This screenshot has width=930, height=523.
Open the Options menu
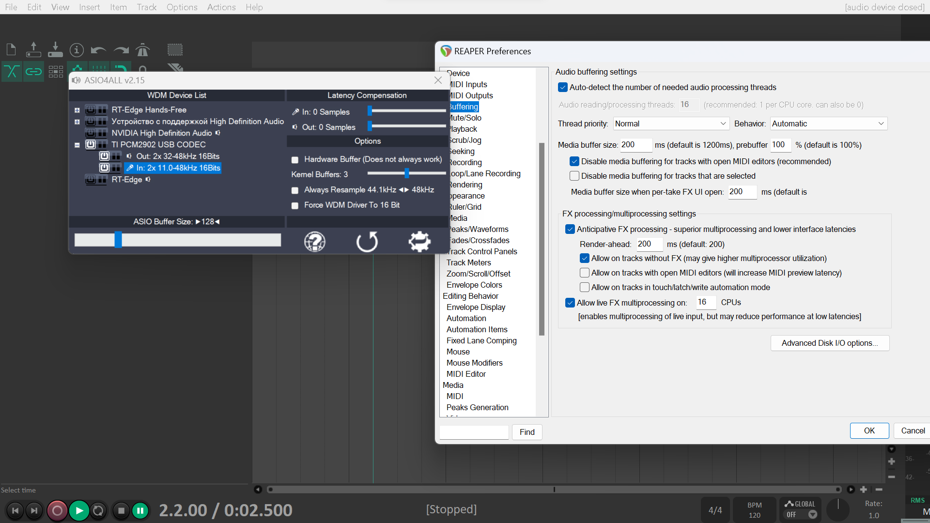[182, 7]
